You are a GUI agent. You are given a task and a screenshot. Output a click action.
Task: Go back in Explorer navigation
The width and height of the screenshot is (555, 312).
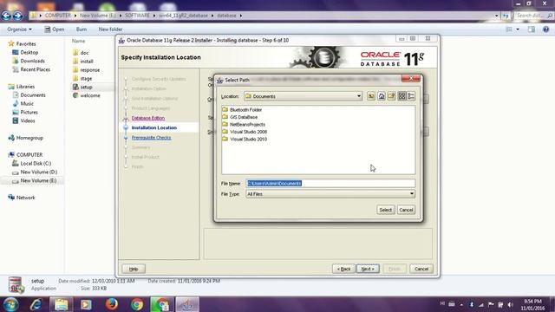(x=6, y=16)
